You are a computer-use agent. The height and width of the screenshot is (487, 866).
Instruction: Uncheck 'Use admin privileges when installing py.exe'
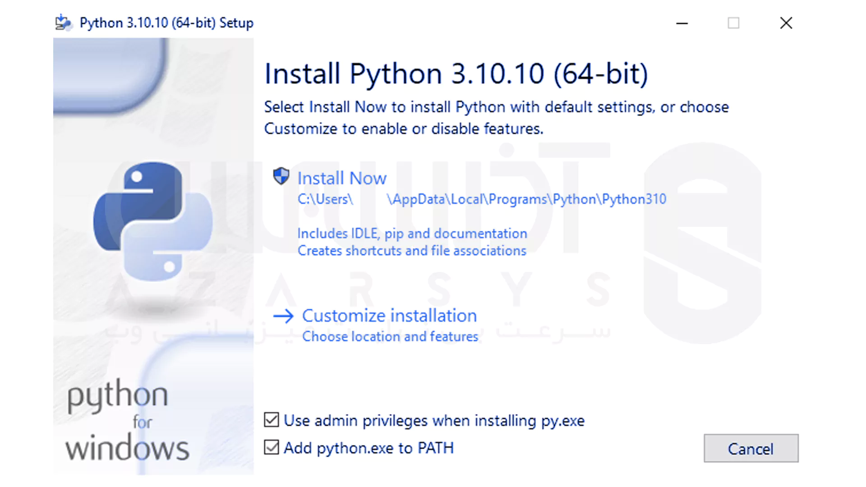(271, 420)
